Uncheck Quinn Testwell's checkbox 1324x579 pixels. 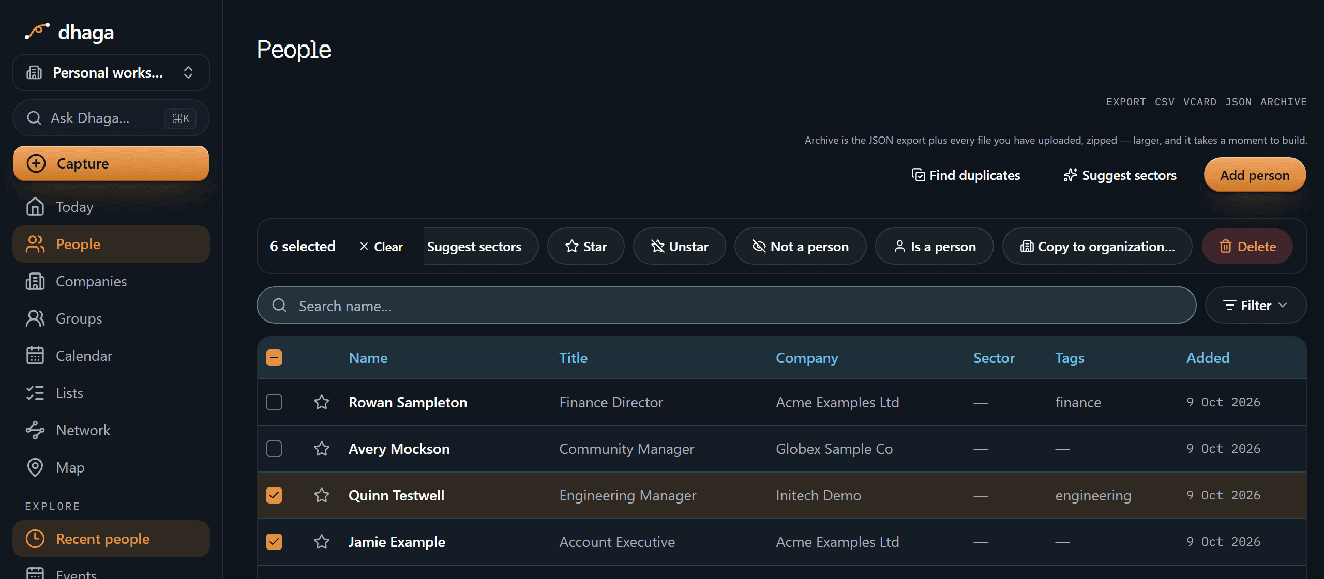pyautogui.click(x=274, y=495)
